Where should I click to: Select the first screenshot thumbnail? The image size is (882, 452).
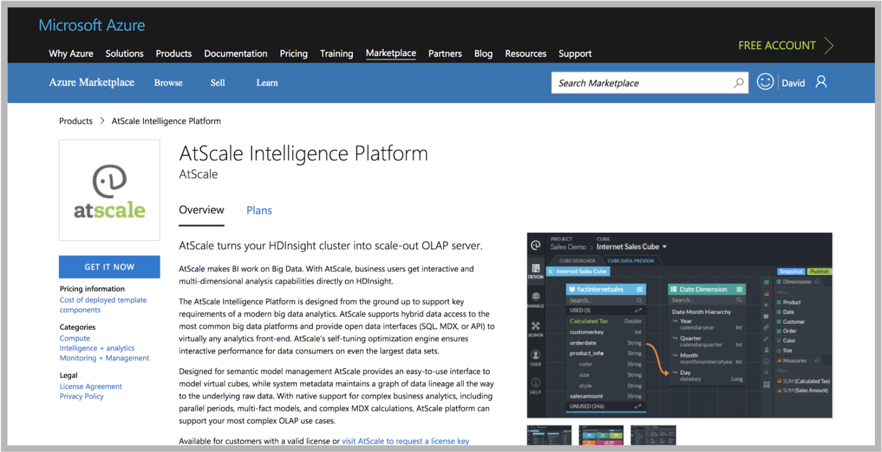tap(549, 435)
